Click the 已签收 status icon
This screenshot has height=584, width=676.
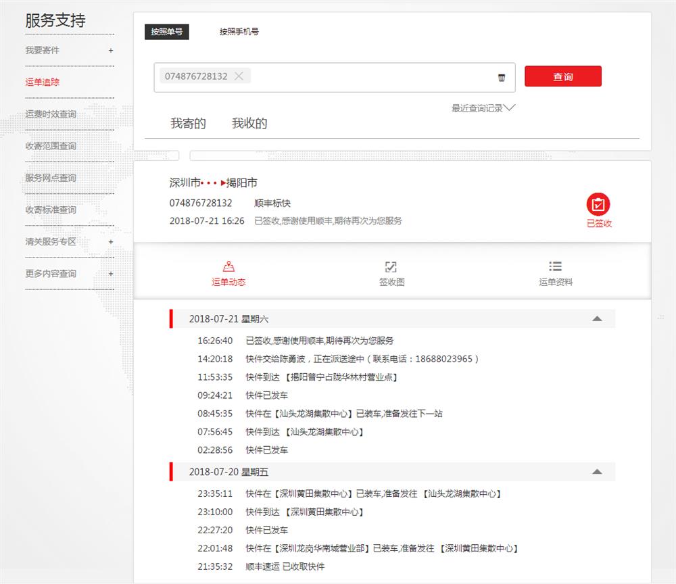598,204
